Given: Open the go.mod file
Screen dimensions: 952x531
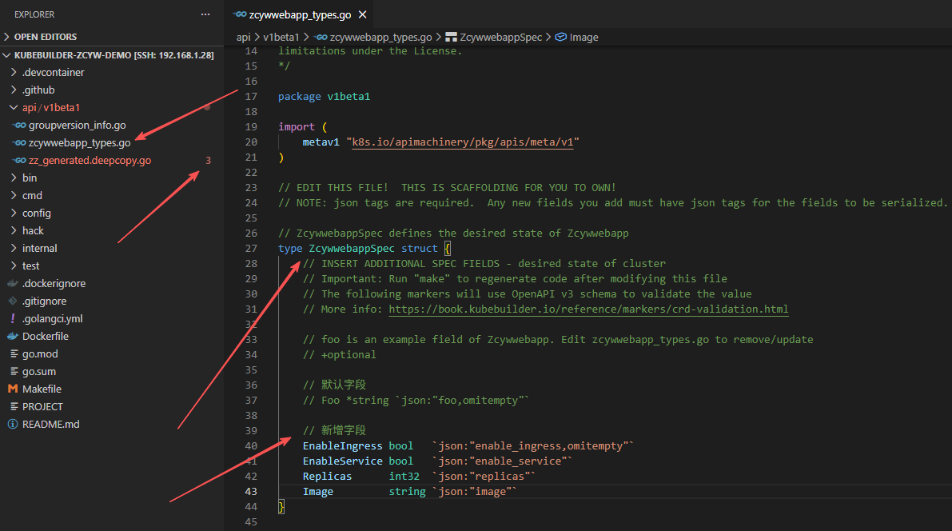Looking at the screenshot, I should [x=40, y=354].
